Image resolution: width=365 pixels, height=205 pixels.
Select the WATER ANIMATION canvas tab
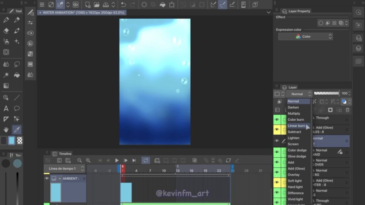click(x=82, y=12)
